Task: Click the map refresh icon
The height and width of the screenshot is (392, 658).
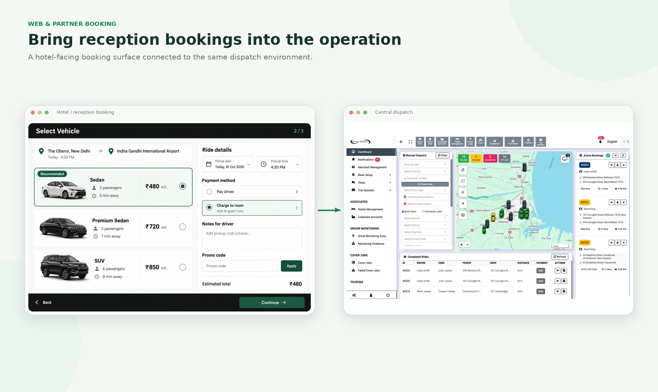Action: click(x=463, y=170)
